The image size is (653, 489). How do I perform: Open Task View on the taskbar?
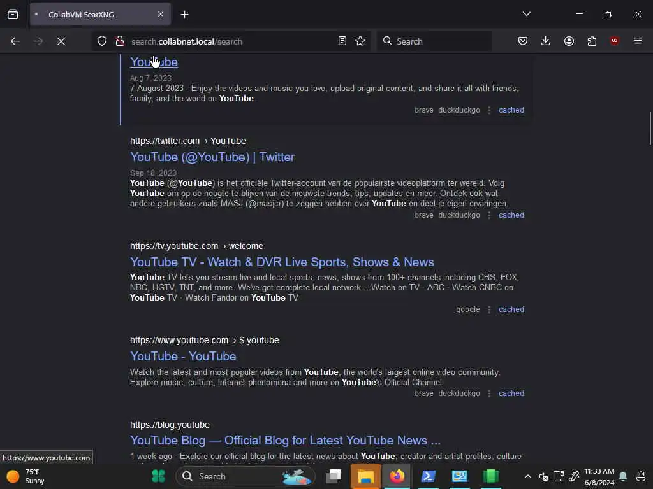[334, 476]
